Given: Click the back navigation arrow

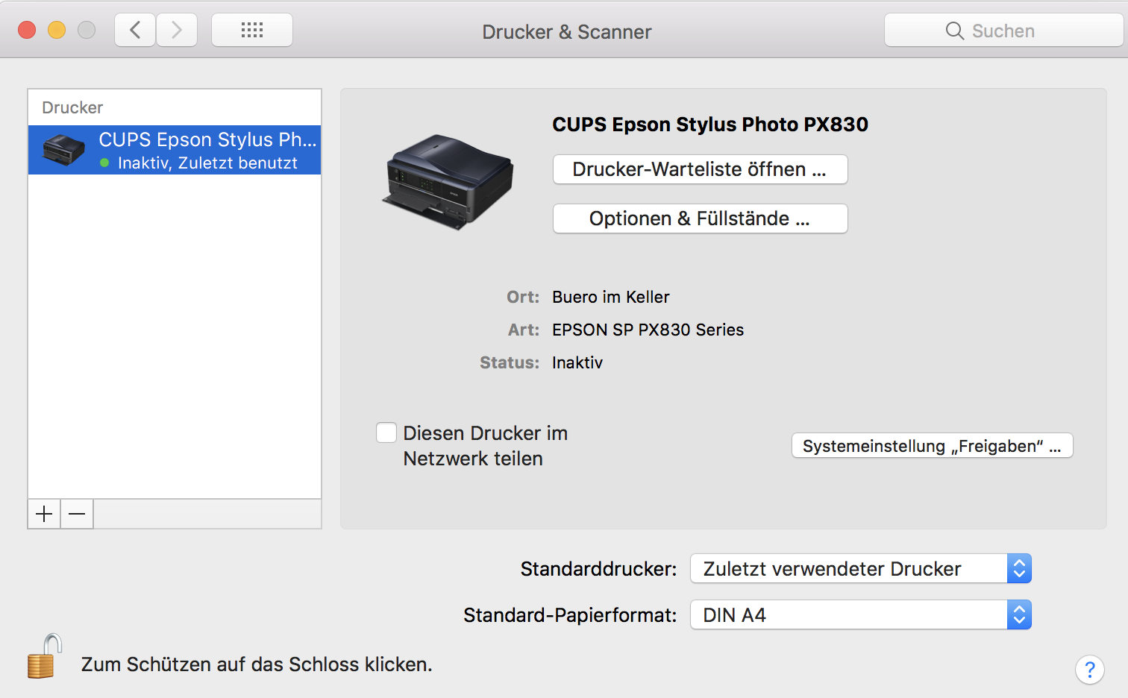Looking at the screenshot, I should pos(135,31).
